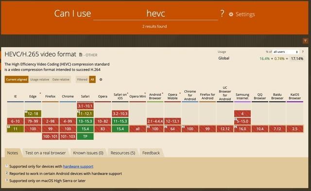Click the Firefox column header
This screenshot has width=311, height=191.
pyautogui.click(x=50, y=96)
